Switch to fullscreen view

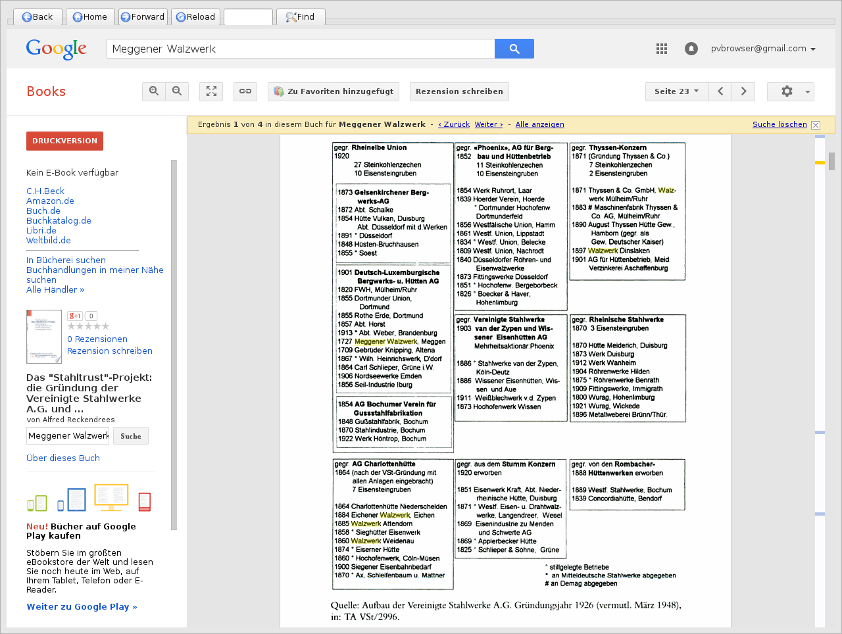[x=211, y=91]
